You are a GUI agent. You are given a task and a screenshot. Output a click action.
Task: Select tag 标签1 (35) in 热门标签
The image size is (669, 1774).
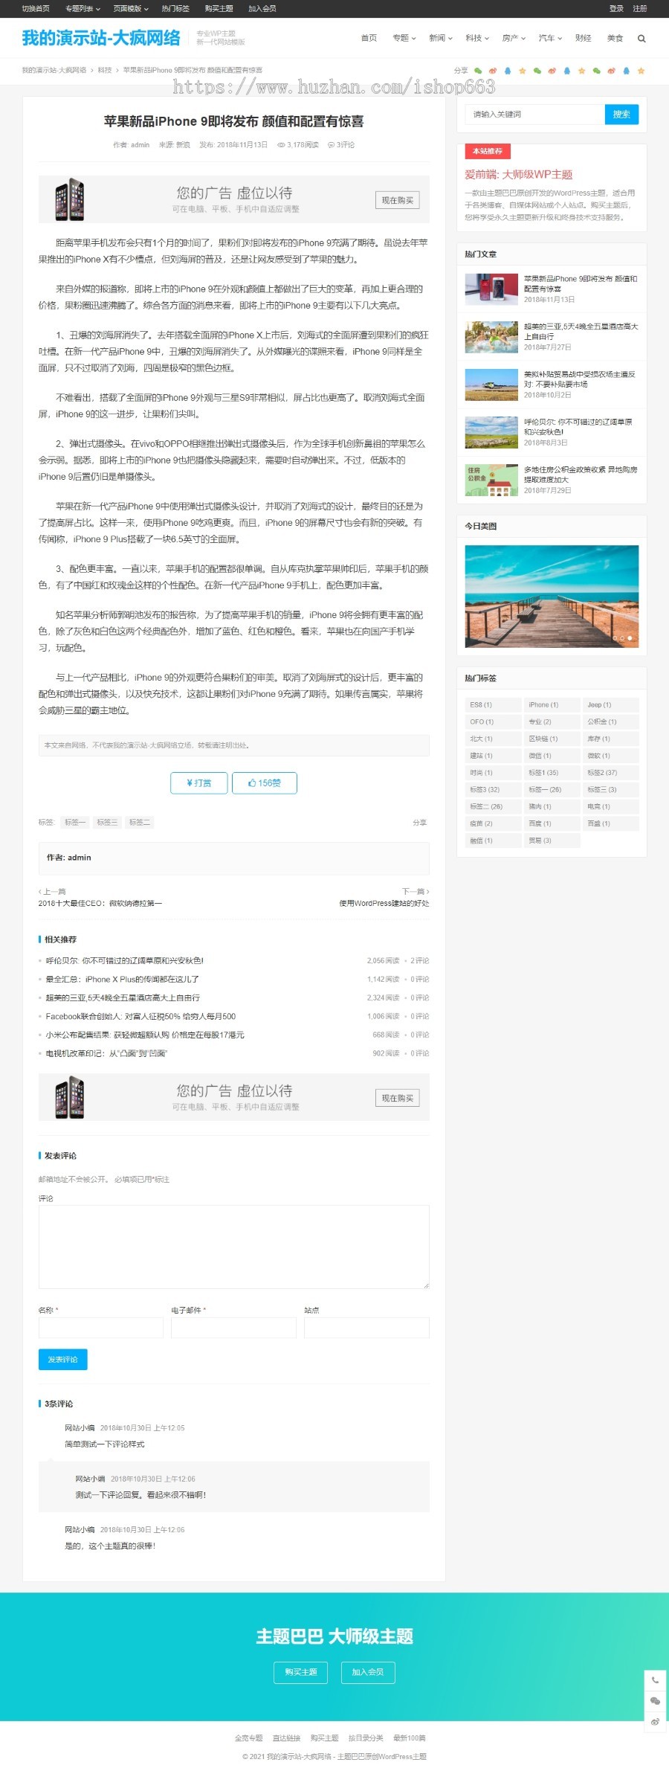tap(551, 773)
